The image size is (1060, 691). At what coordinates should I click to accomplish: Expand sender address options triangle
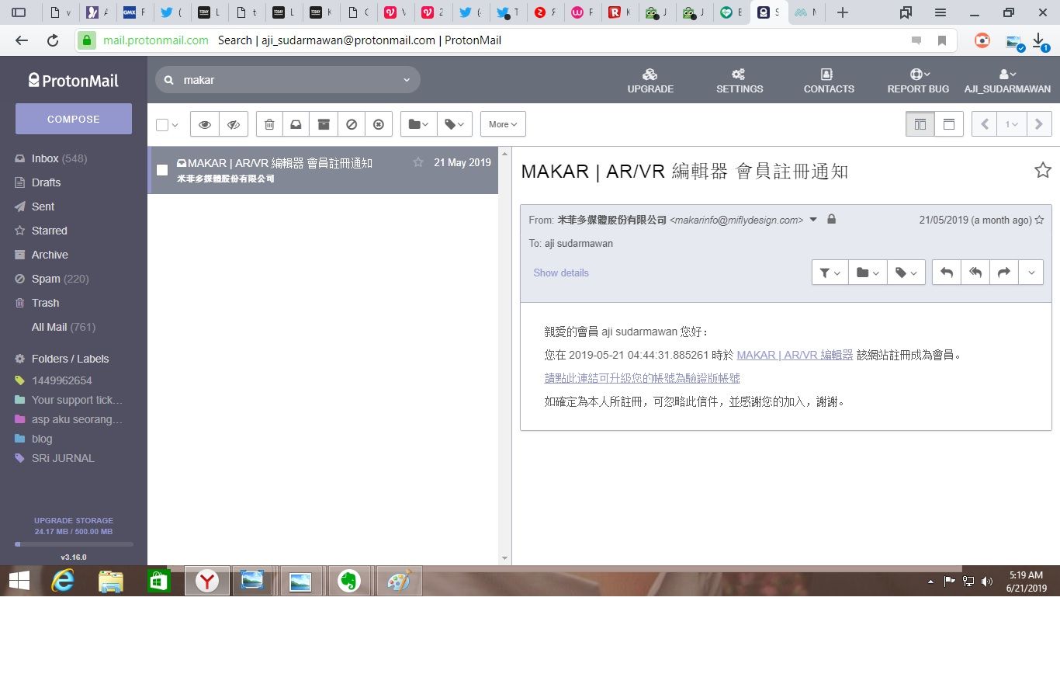click(x=813, y=220)
